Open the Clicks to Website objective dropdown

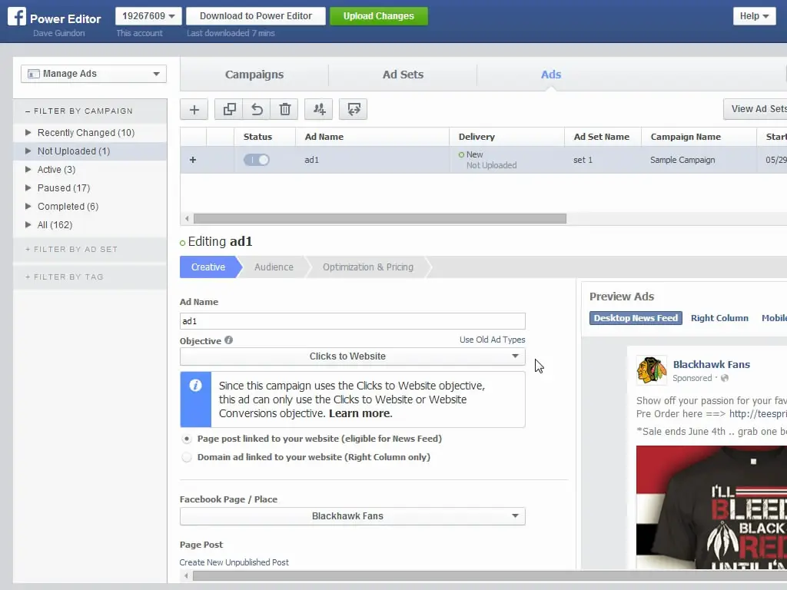click(352, 356)
